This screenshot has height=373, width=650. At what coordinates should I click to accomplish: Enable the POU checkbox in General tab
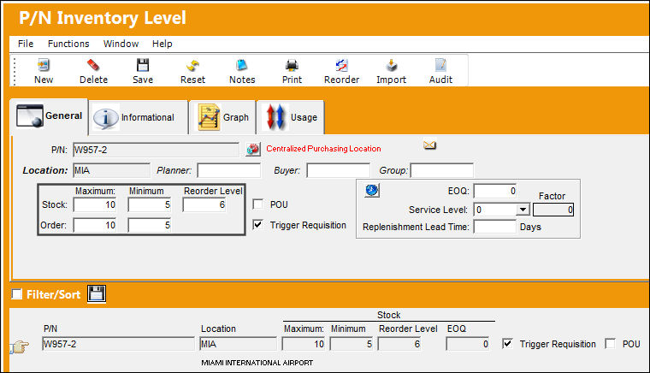point(257,204)
